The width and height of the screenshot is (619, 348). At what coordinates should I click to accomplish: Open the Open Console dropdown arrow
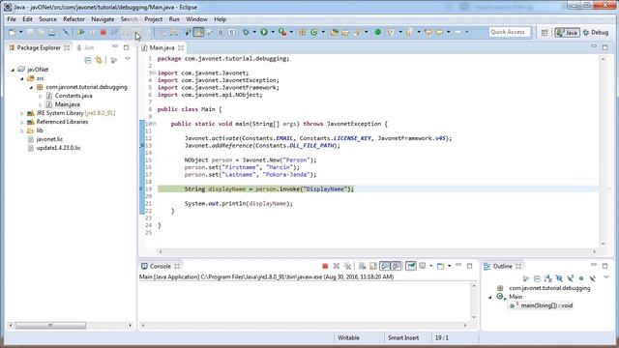click(x=449, y=267)
